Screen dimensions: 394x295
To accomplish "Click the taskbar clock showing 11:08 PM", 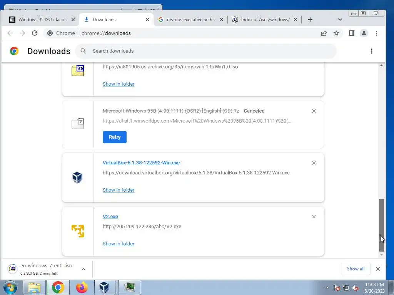I will pyautogui.click(x=374, y=288).
